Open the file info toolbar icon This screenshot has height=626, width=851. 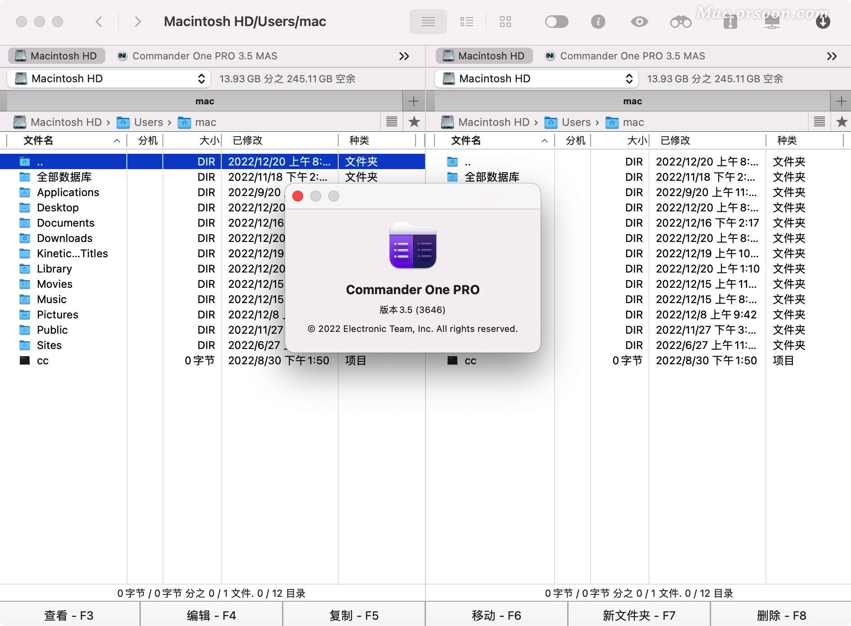click(x=598, y=22)
